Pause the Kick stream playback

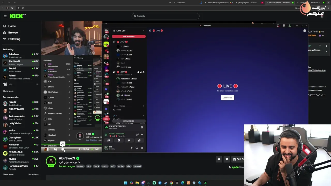(x=48, y=149)
